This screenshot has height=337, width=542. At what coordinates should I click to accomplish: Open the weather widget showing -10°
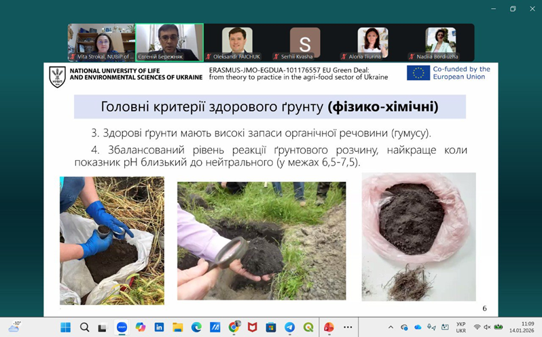point(14,326)
